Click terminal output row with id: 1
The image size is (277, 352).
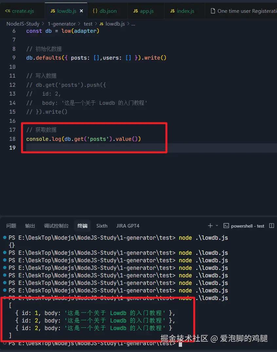95,313
